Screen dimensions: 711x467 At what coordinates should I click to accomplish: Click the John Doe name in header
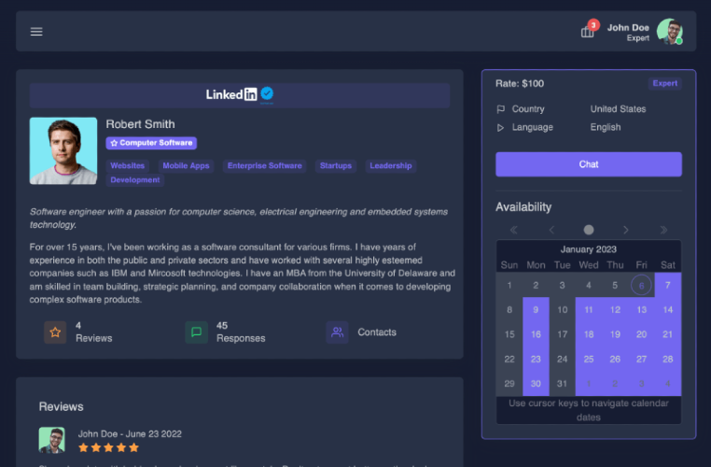pyautogui.click(x=628, y=27)
